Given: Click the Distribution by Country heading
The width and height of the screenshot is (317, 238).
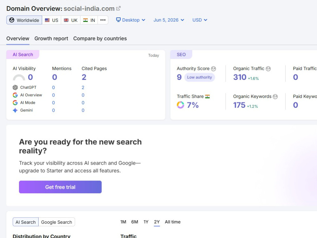Looking at the screenshot, I should 42,236.
